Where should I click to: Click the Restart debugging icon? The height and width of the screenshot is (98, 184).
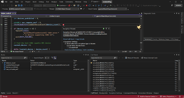[x=89, y=6]
